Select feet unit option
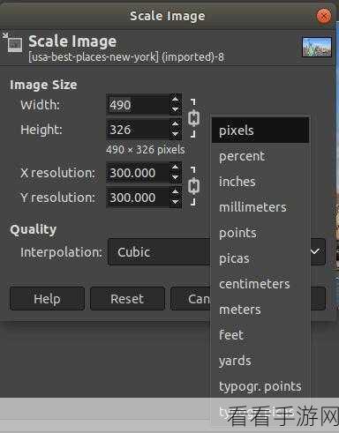339x433 pixels. pos(260,335)
